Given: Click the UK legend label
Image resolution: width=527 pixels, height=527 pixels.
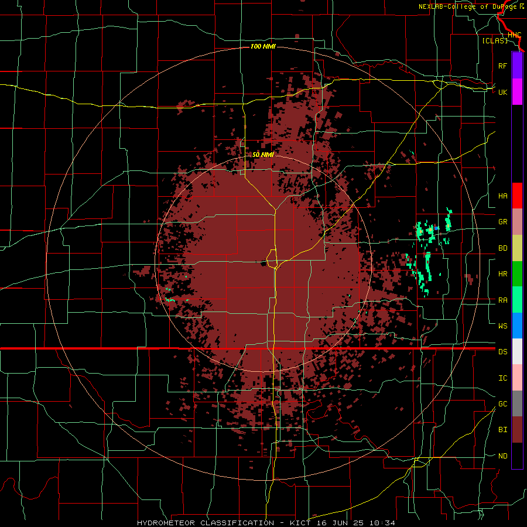Looking at the screenshot, I should (502, 92).
